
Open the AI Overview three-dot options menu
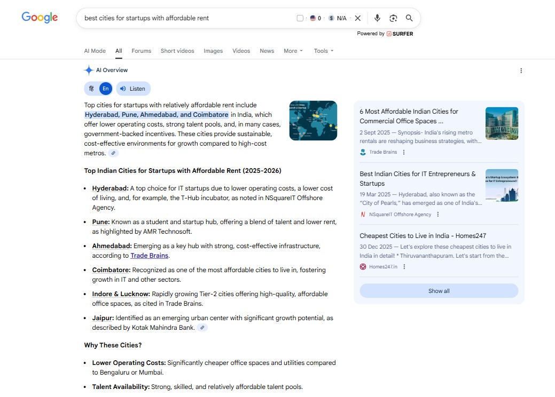(x=521, y=70)
